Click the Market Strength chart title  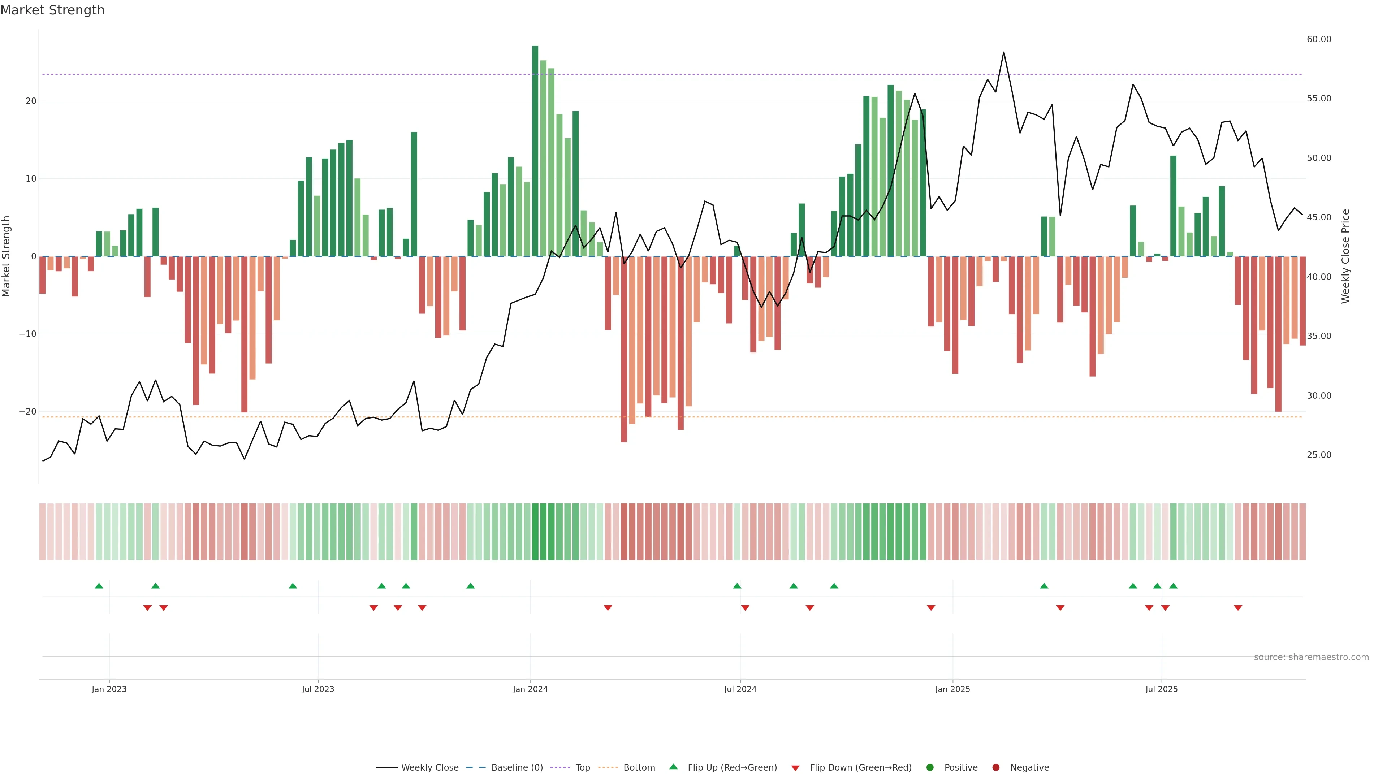click(52, 10)
